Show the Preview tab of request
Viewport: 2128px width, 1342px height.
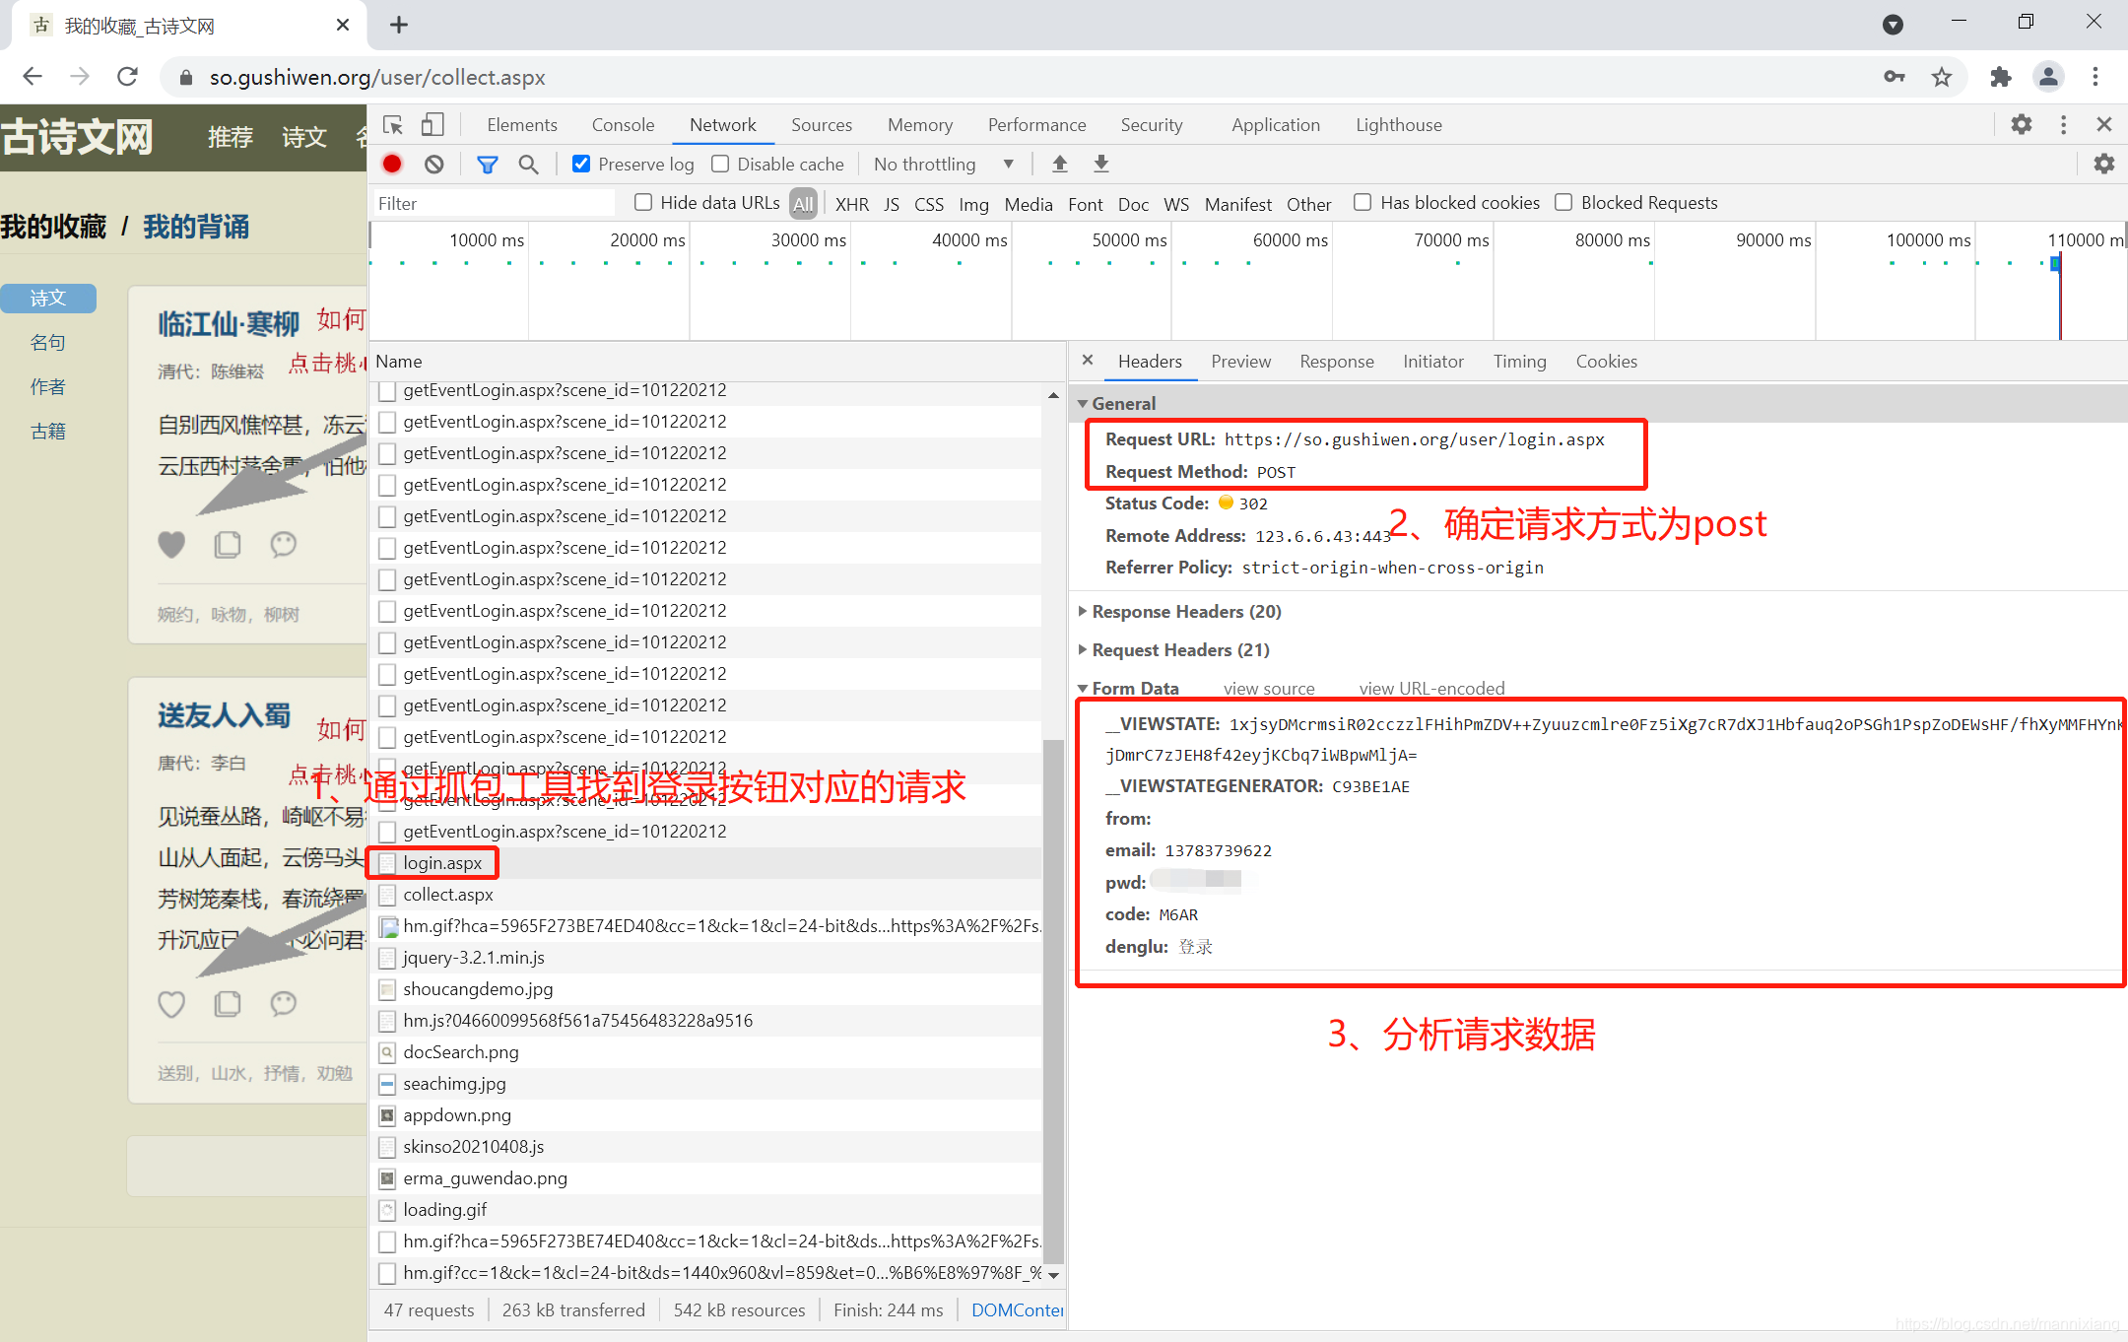coord(1241,362)
